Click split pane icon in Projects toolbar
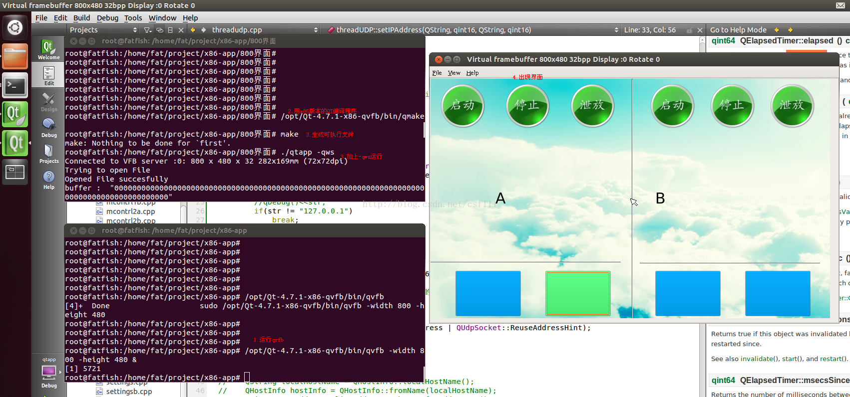This screenshot has height=397, width=850. pos(170,30)
